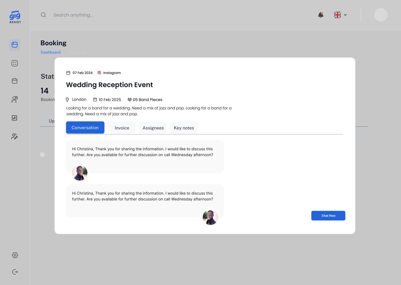The image size is (401, 285).
Task: Click the calendar icon beside 07 Feb 2024
Action: (x=68, y=73)
